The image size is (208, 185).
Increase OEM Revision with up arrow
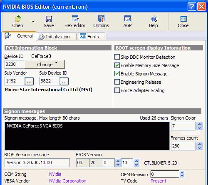(182, 172)
